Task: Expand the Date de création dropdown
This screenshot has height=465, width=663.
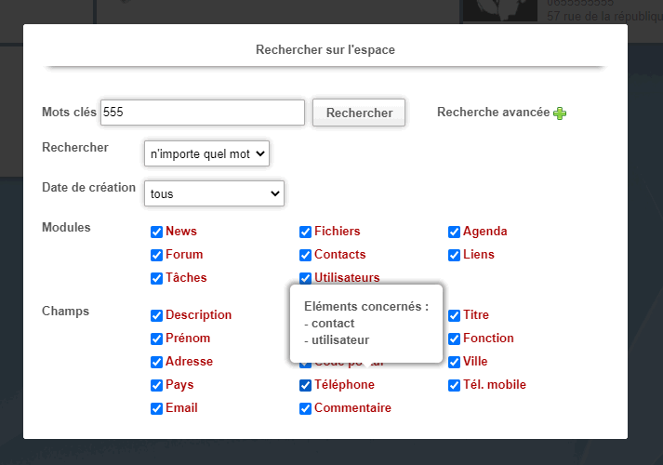Action: point(214,193)
